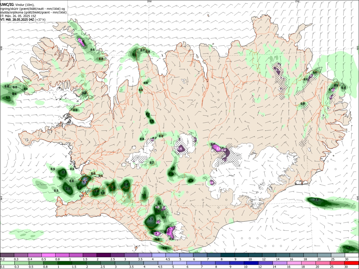The image size is (359, 269).
Task: Click the '20W' longitude label at the top
Action: click(x=149, y=1)
